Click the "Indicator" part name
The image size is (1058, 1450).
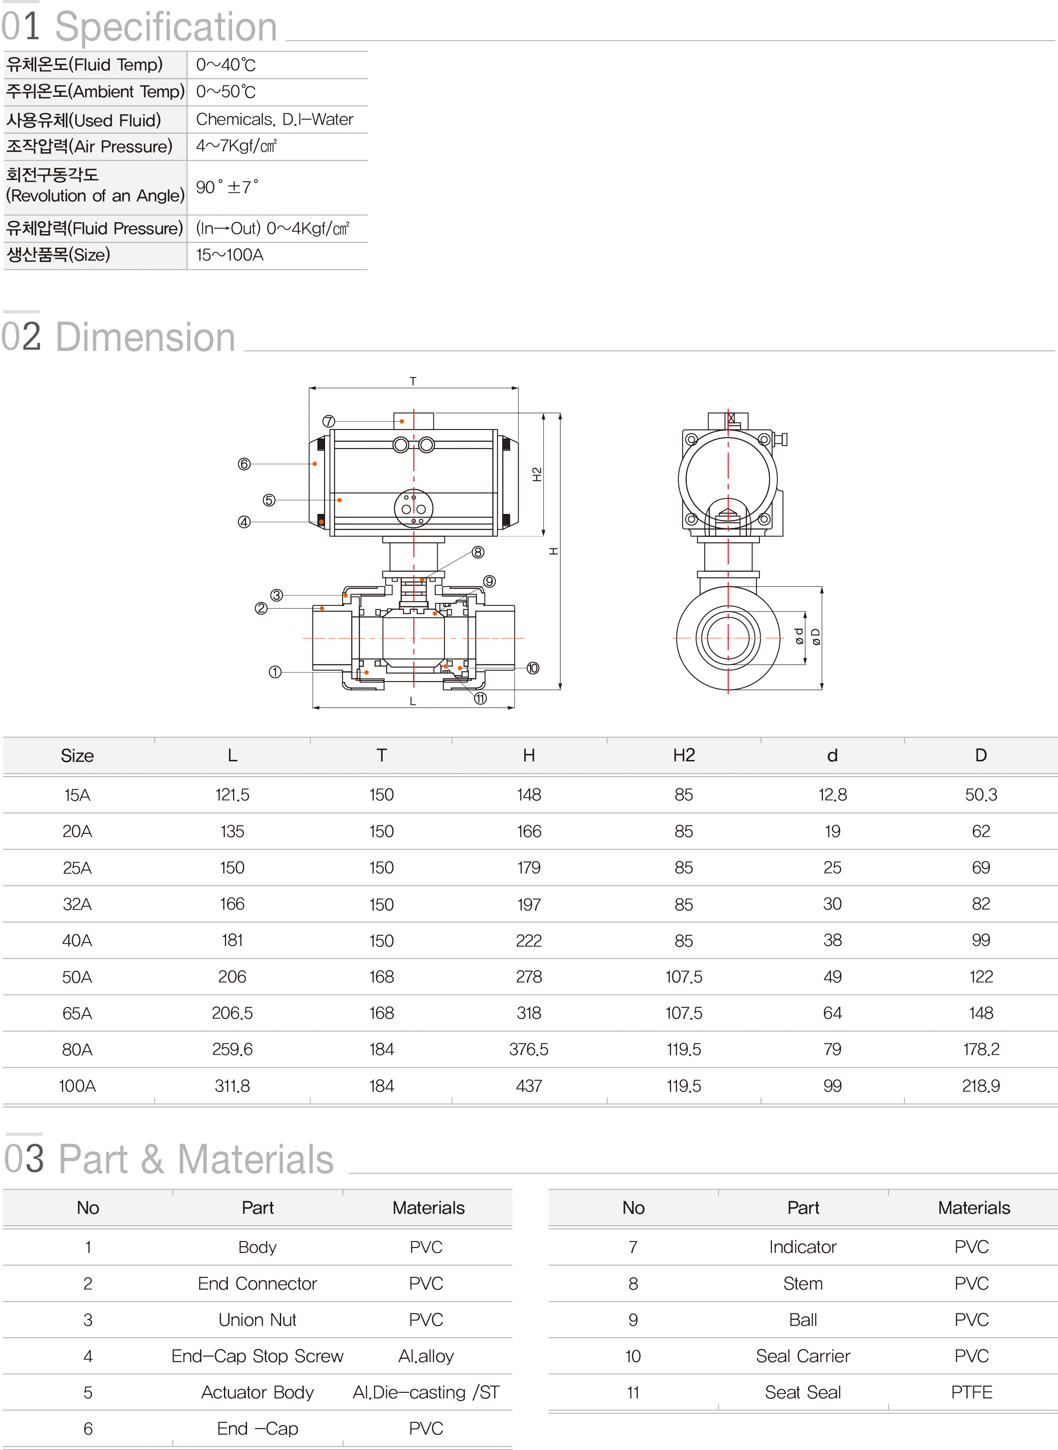tap(803, 1247)
